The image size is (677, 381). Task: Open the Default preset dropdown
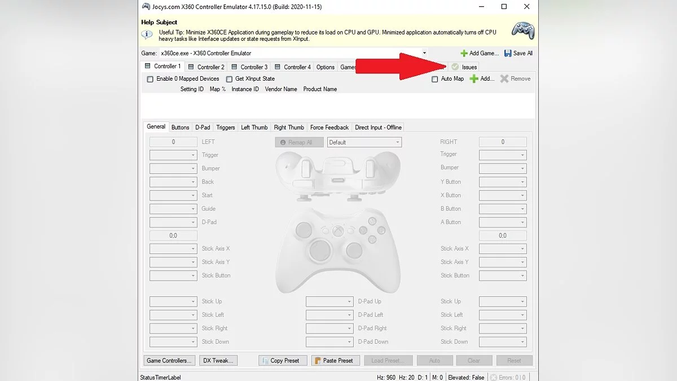[364, 142]
